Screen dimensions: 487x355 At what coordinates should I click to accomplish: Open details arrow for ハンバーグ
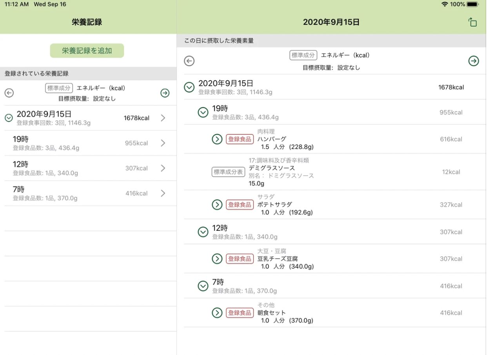pyautogui.click(x=217, y=139)
